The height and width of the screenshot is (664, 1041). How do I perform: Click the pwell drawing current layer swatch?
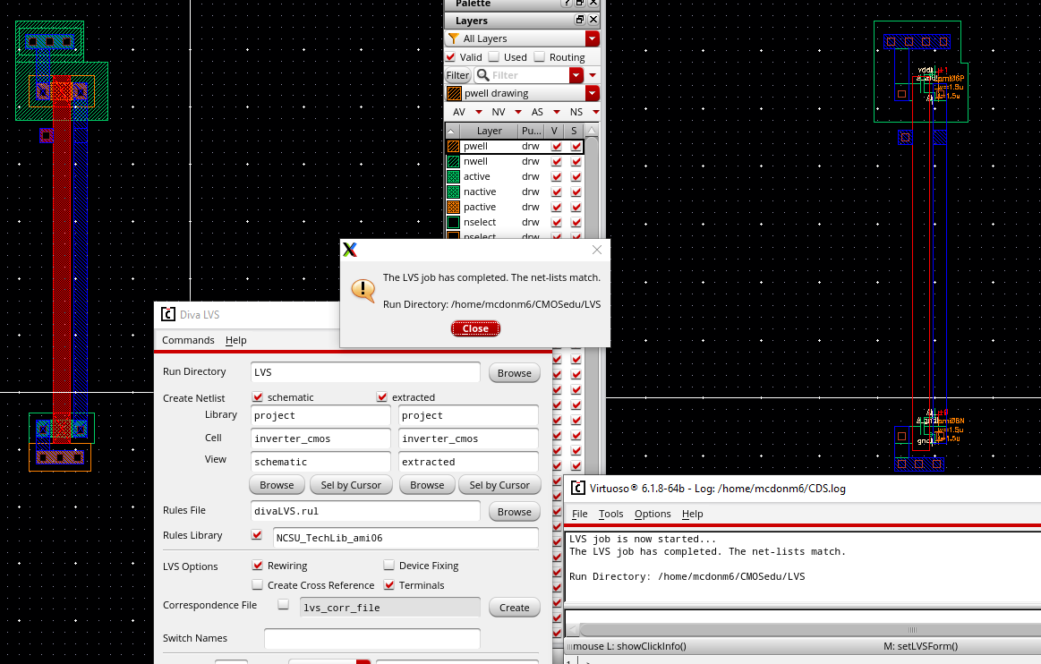[x=454, y=94]
